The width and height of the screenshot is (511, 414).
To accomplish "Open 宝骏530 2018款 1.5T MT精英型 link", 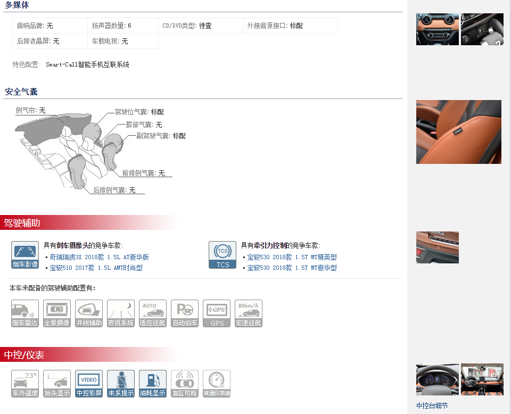I will [292, 257].
